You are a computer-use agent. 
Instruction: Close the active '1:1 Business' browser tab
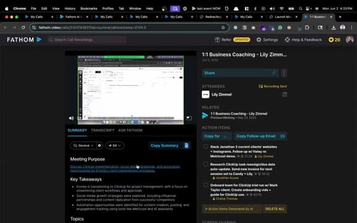coord(331,17)
